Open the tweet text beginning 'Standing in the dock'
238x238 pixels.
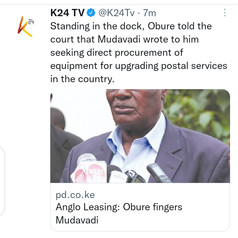[139, 52]
